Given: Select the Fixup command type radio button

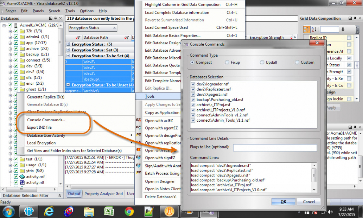Looking at the screenshot, I should click(227, 62).
